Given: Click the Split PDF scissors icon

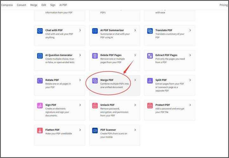Looking at the screenshot, I should (150, 81).
